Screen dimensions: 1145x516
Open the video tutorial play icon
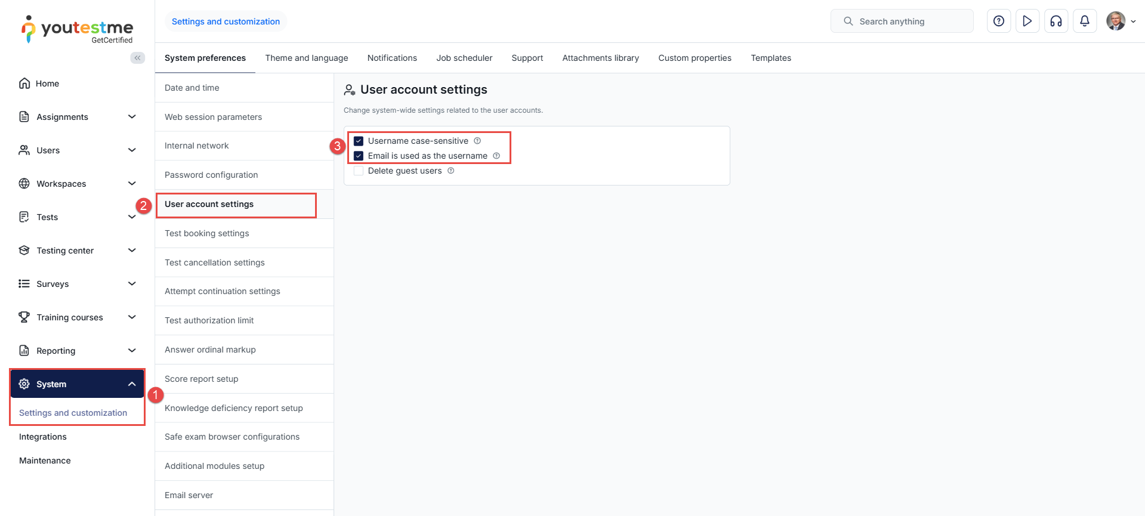point(1027,21)
